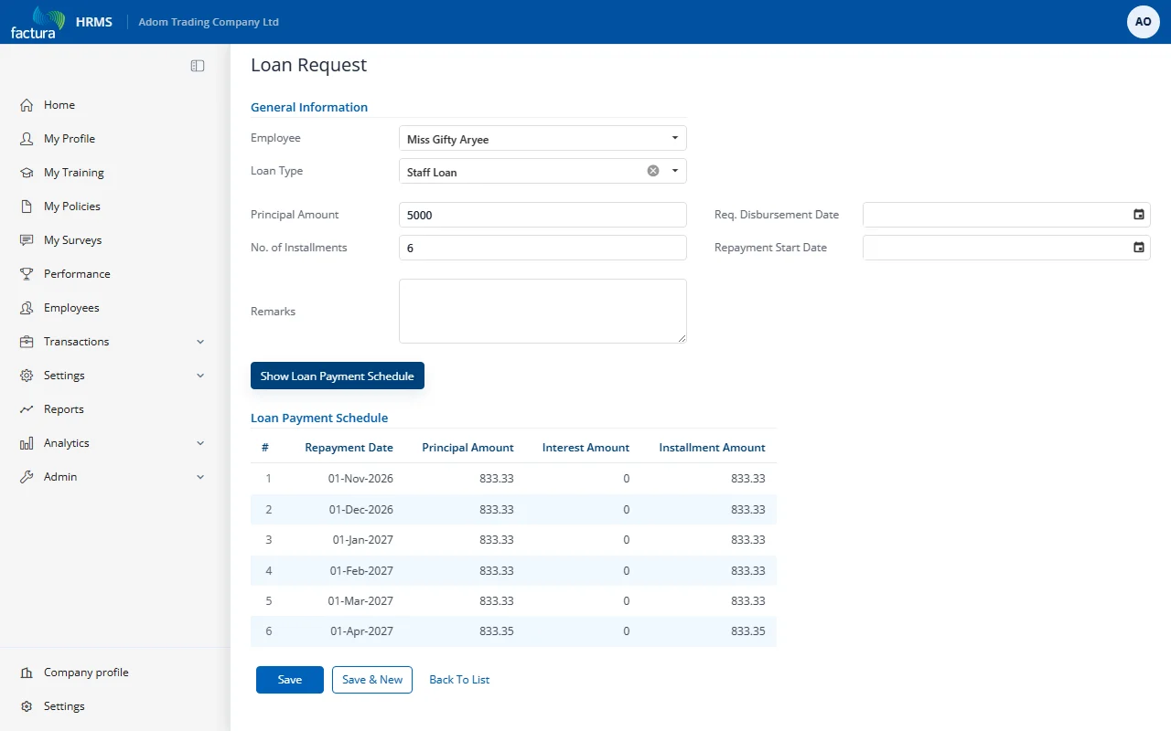The height and width of the screenshot is (731, 1171).
Task: Open the Employee dropdown arrow
Action: click(x=675, y=138)
